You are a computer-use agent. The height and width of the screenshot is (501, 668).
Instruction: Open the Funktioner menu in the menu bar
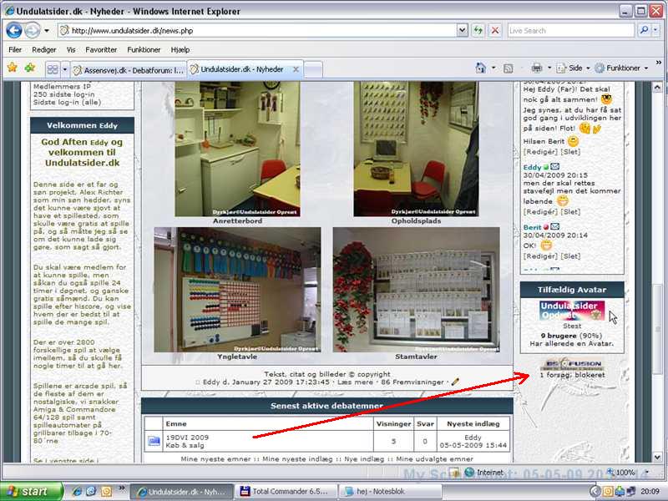(x=144, y=50)
